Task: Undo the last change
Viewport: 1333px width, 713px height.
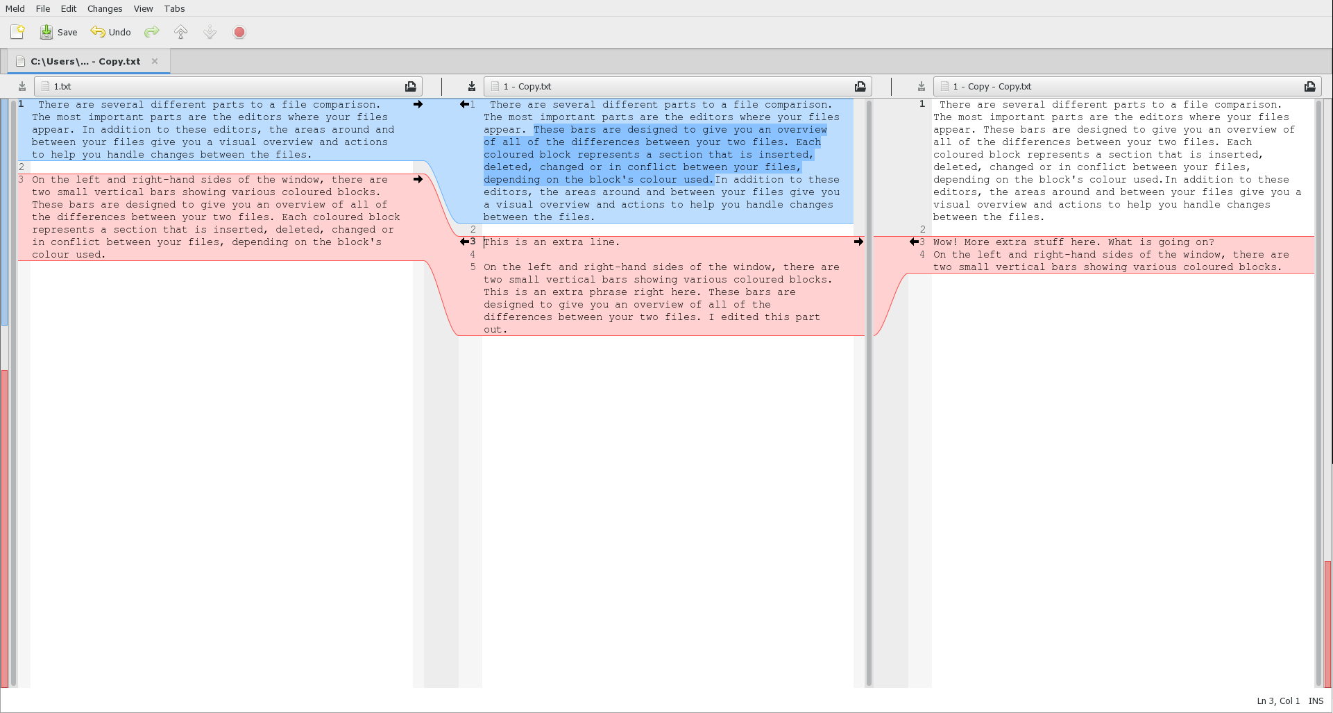Action: point(110,32)
